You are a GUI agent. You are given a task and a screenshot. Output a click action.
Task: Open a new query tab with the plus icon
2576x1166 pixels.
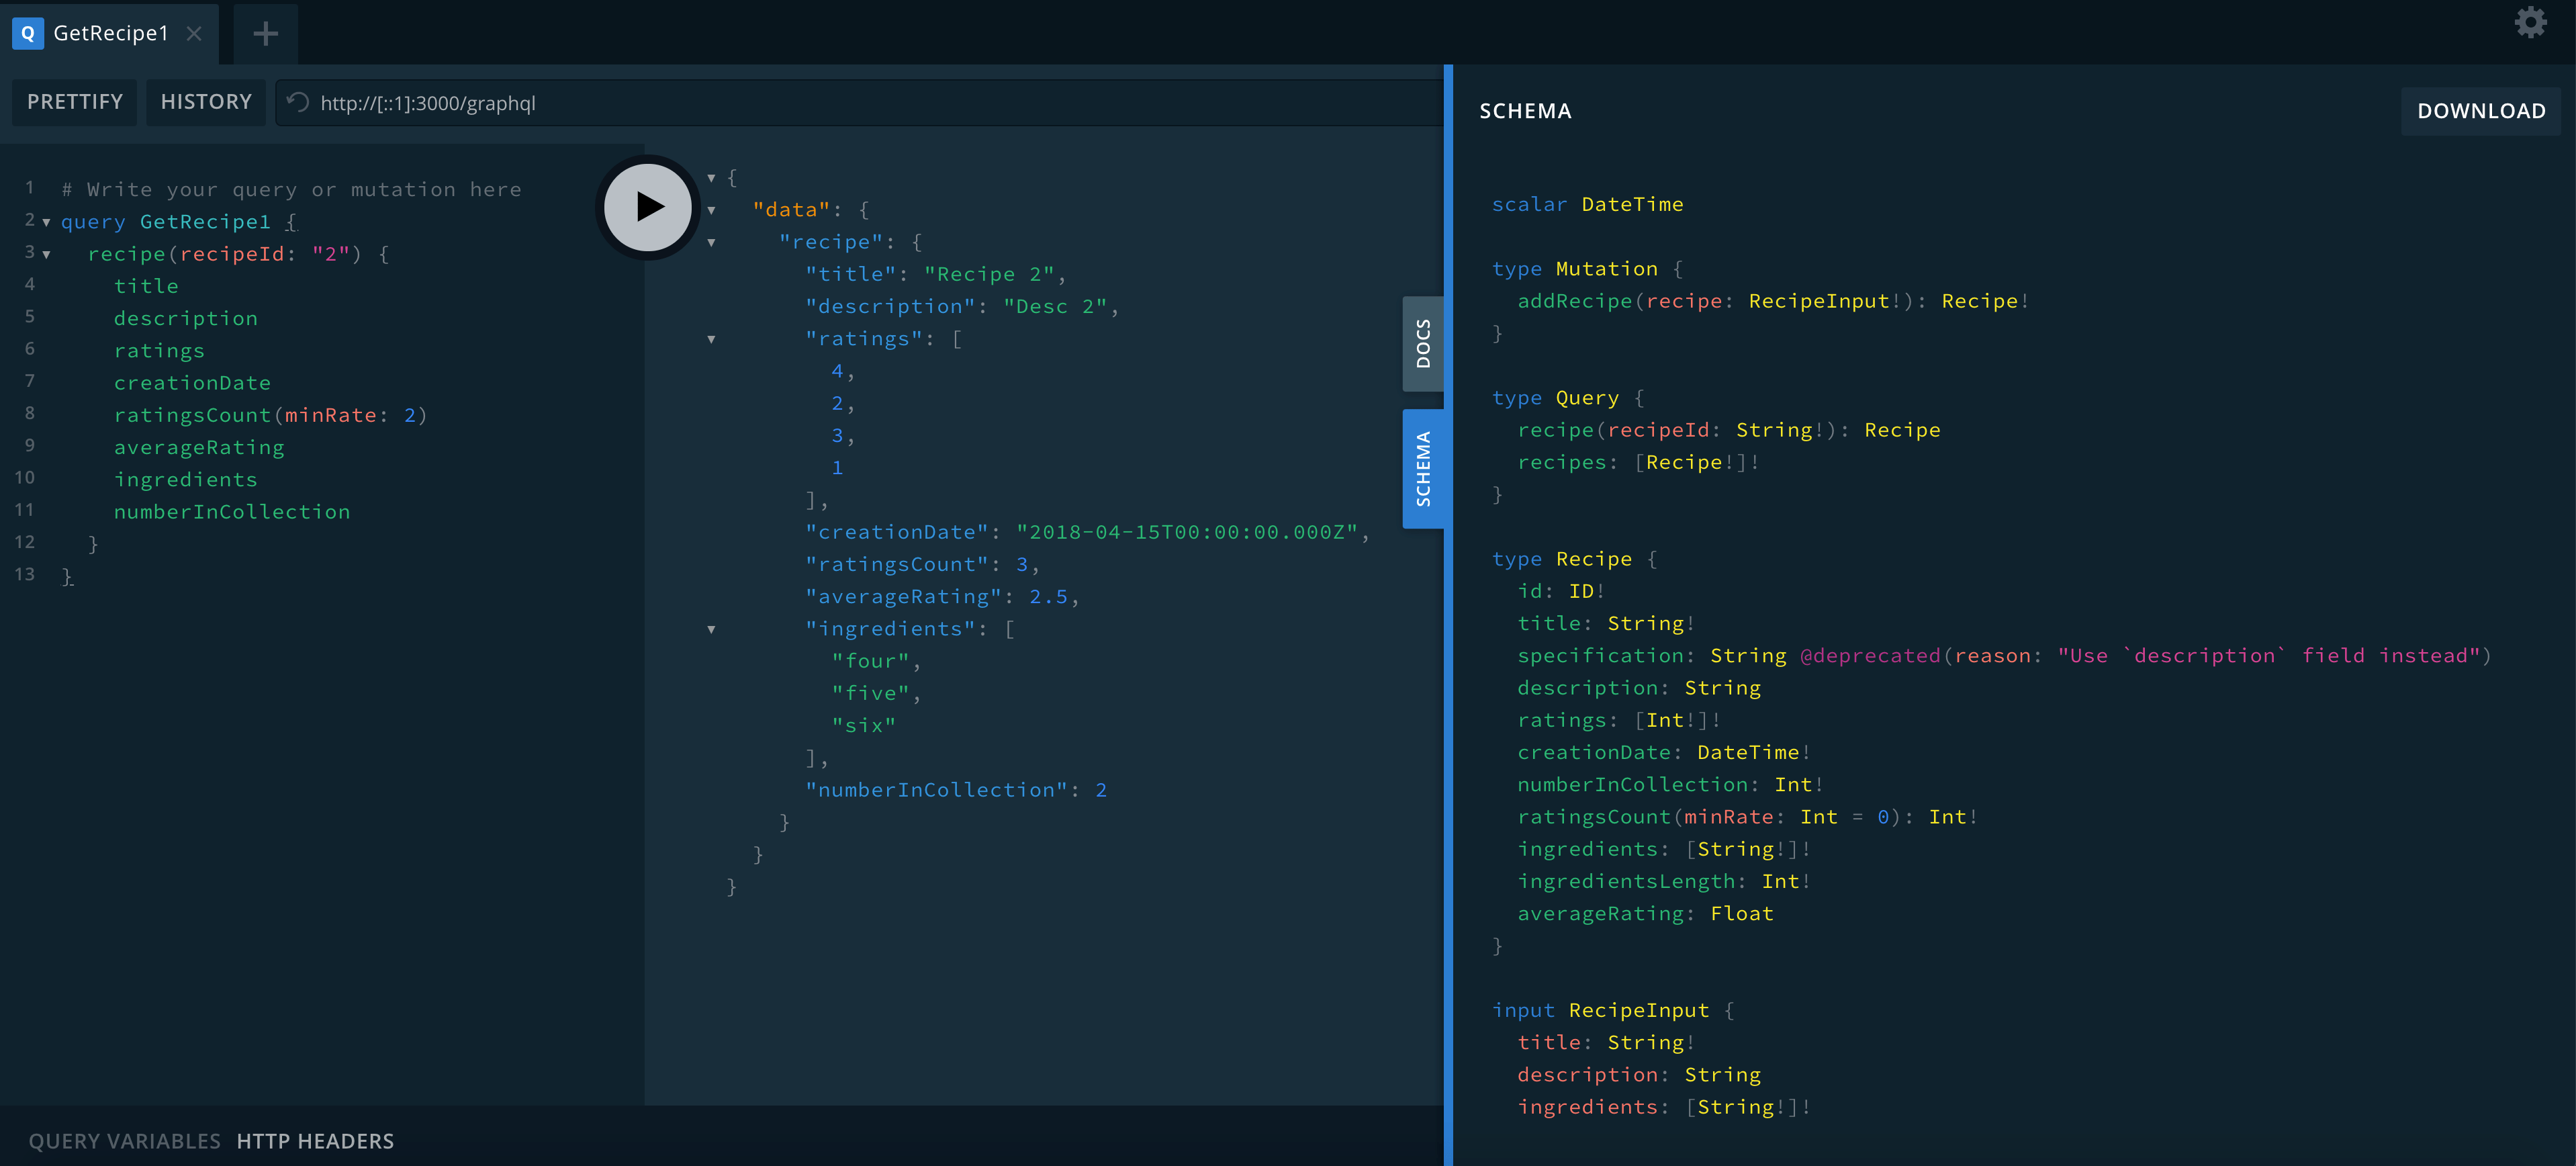click(x=264, y=33)
